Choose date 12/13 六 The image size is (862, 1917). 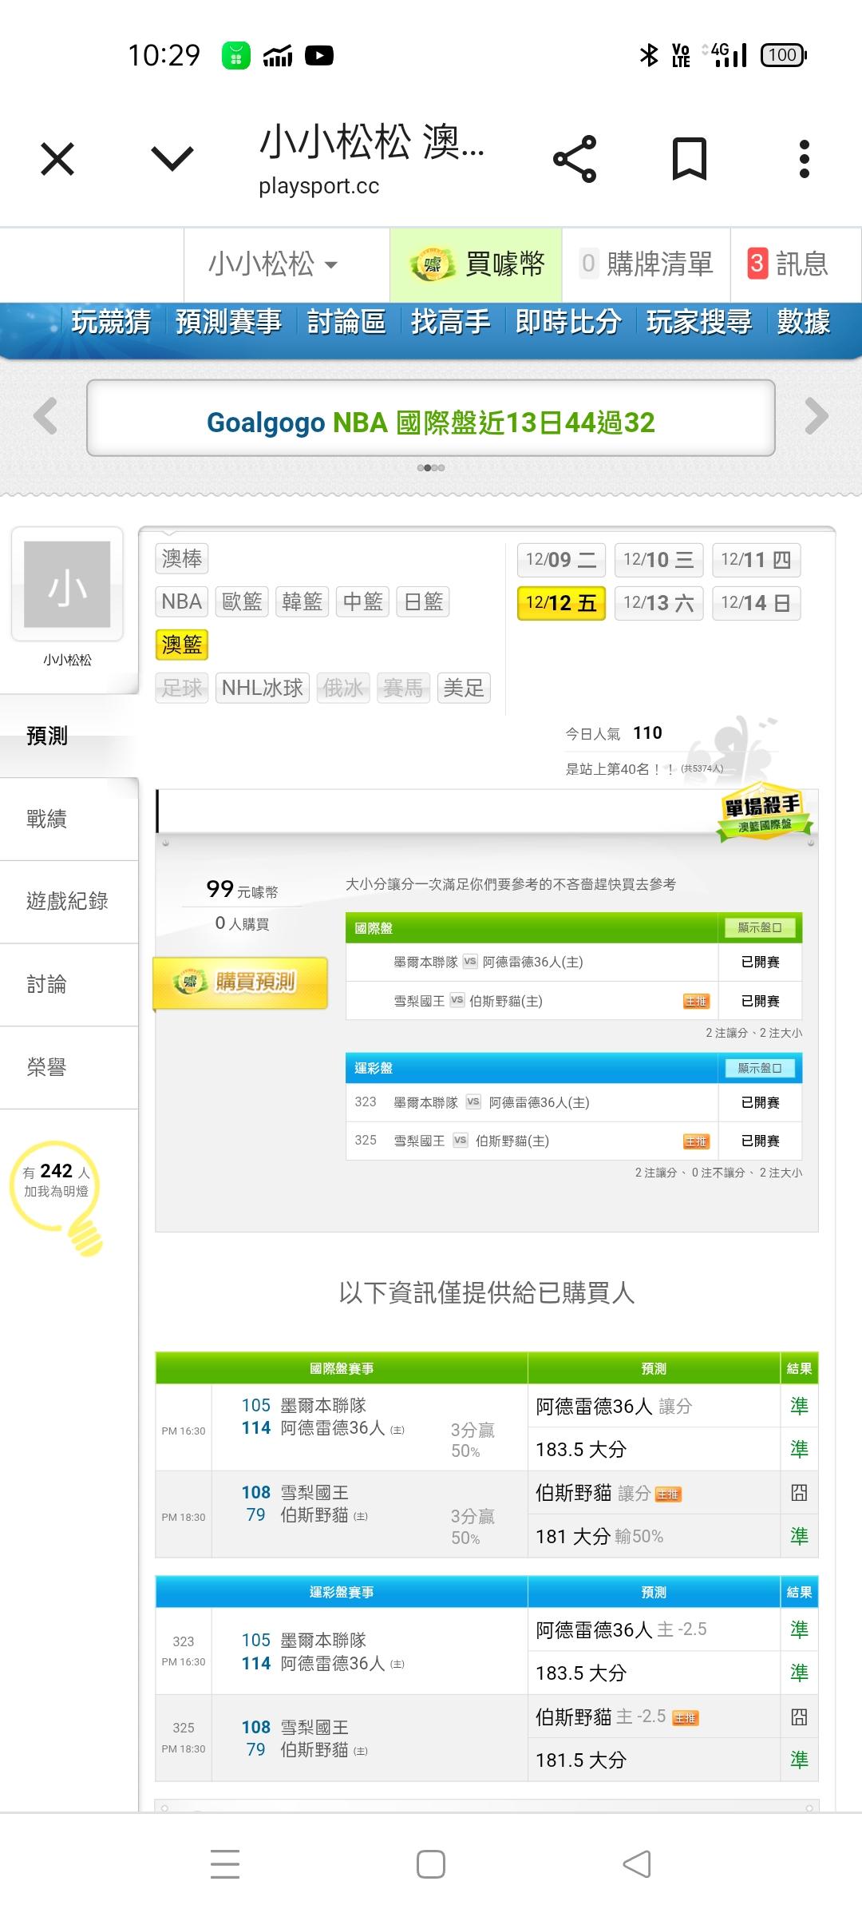[658, 603]
